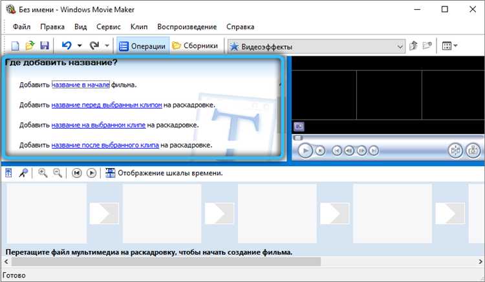Rewind the storyboard to the beginning
Viewport: 485px width, 282px height.
pyautogui.click(x=77, y=173)
